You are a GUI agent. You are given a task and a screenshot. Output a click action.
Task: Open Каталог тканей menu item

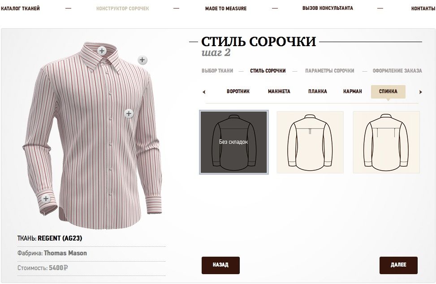[x=20, y=9]
